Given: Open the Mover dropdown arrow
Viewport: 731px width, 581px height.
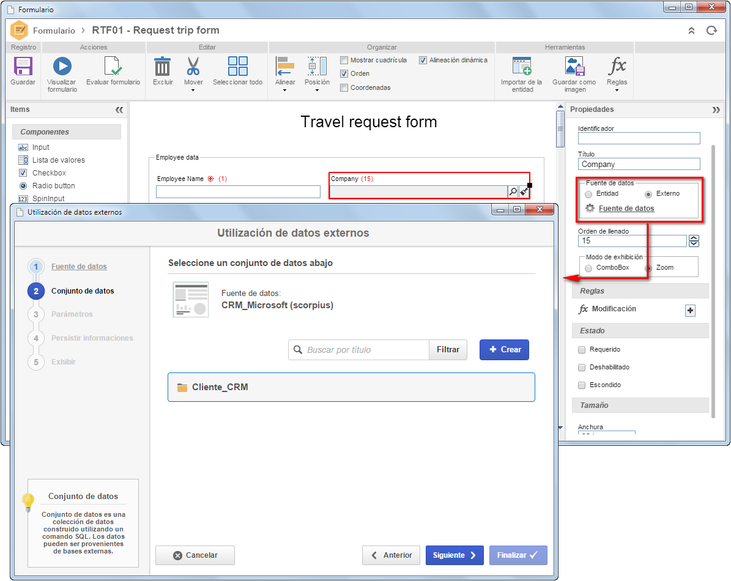Looking at the screenshot, I should click(193, 91).
